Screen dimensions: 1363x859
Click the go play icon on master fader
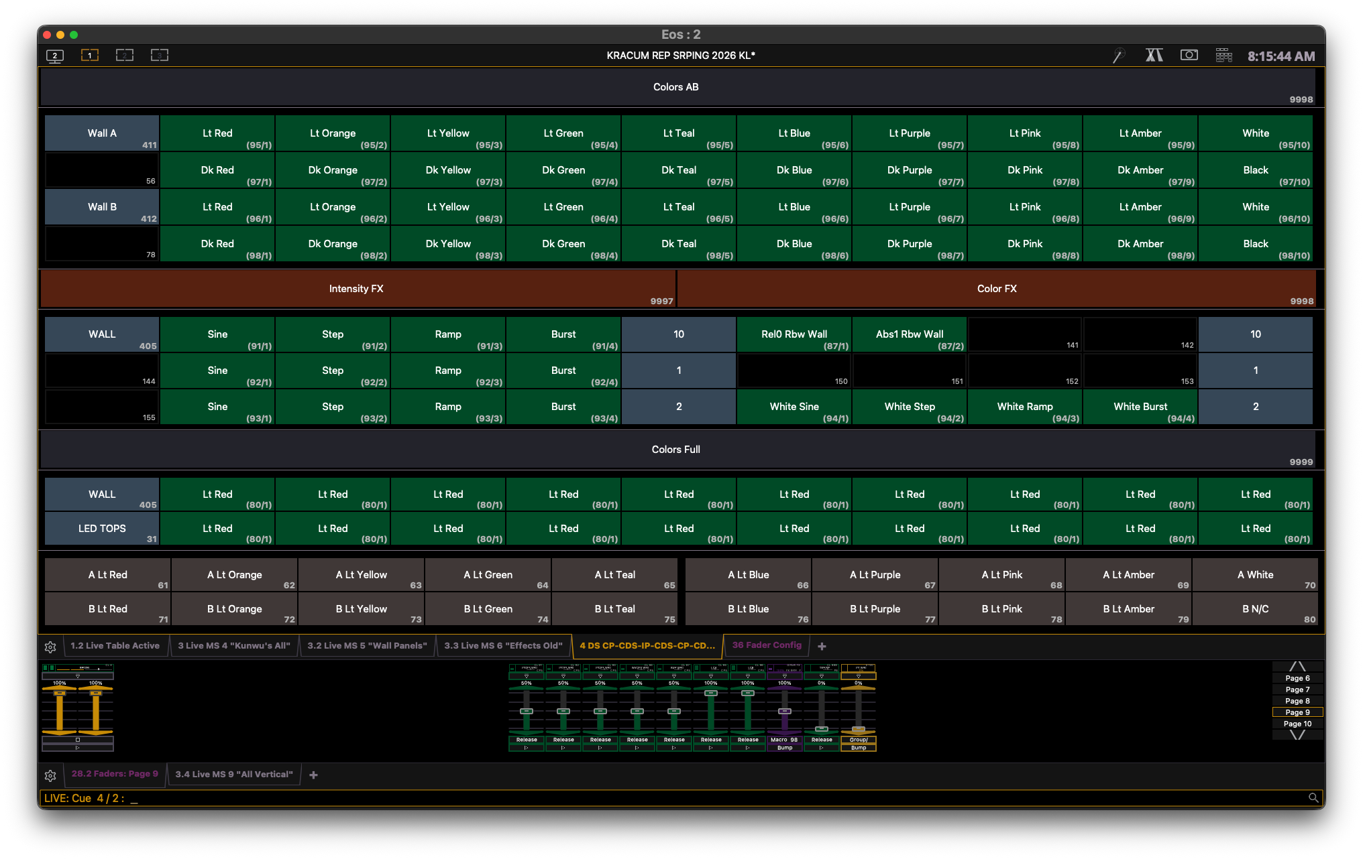click(78, 748)
